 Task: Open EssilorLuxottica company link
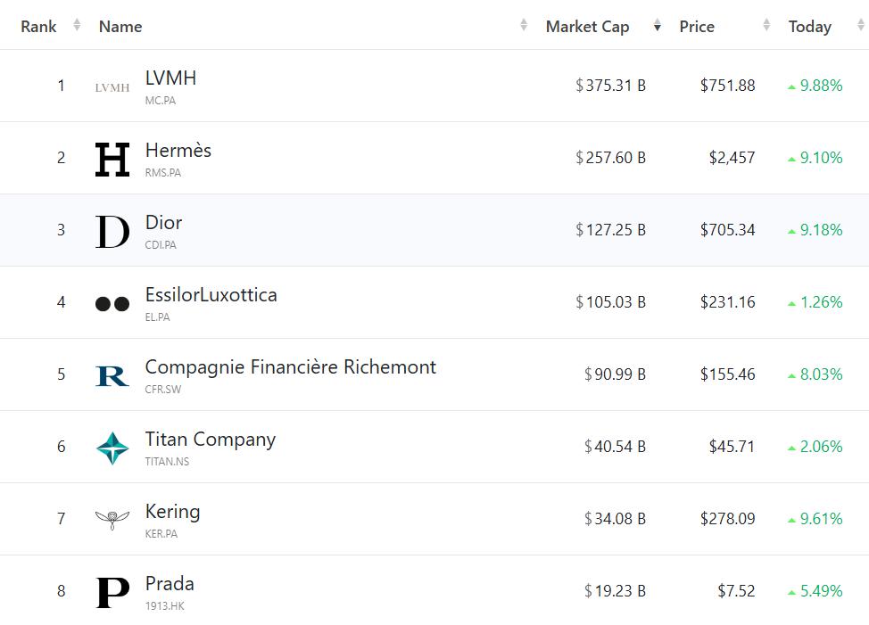[x=211, y=295]
